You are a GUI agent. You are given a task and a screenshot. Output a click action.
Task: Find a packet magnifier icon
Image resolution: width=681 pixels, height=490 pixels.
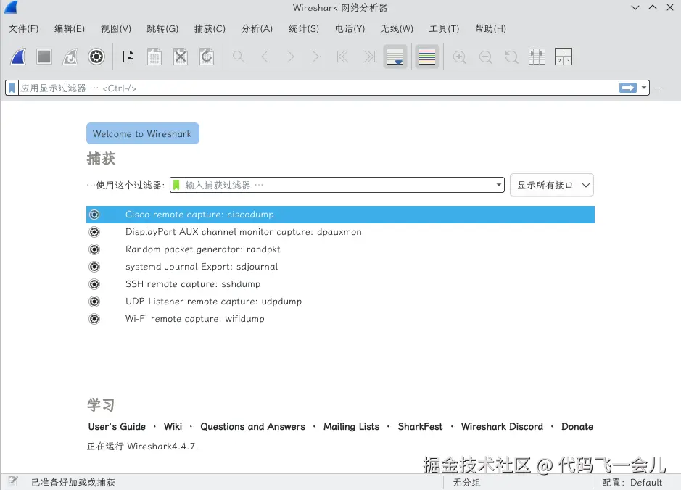[239, 57]
